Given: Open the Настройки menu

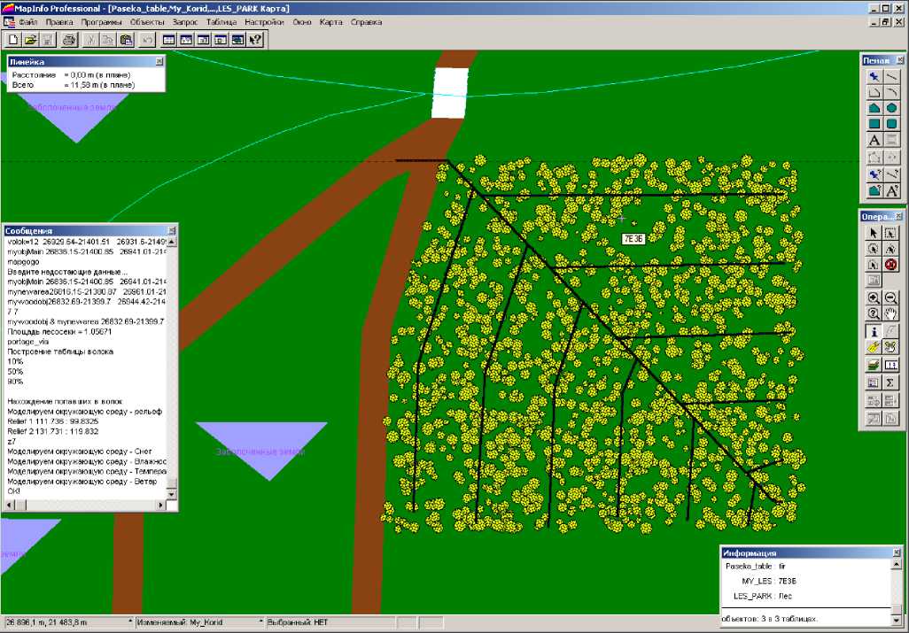Looking at the screenshot, I should 264,22.
